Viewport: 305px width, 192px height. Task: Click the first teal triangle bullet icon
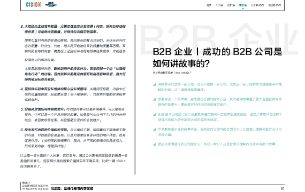(x=155, y=84)
